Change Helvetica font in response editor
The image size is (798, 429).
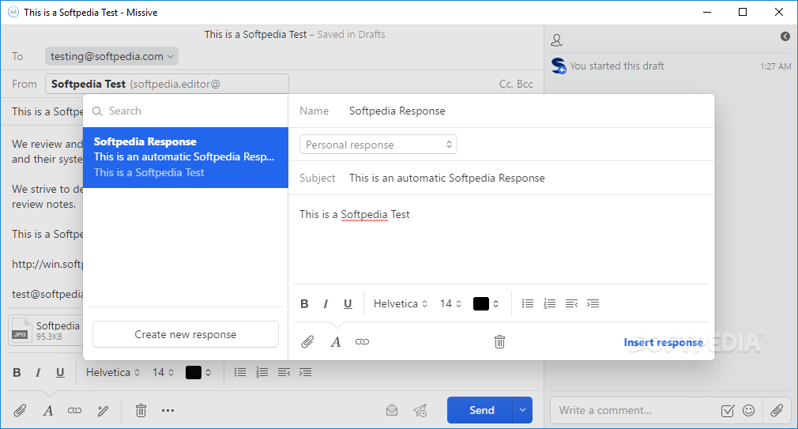pos(401,304)
